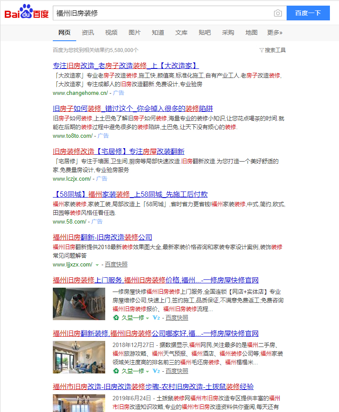Switch to the 文库 tab

pos(181,32)
